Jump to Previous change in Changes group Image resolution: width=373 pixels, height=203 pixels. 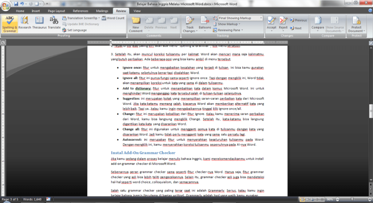(298, 20)
